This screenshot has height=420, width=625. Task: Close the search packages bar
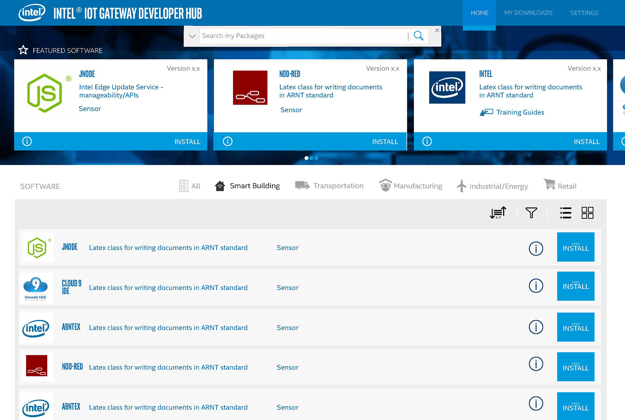(437, 30)
